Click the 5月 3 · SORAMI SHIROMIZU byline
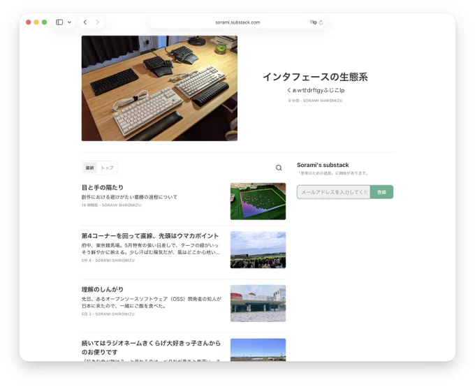This screenshot has height=387, width=475. pyautogui.click(x=108, y=314)
